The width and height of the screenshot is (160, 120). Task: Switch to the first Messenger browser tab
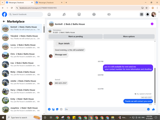pos(19,3)
